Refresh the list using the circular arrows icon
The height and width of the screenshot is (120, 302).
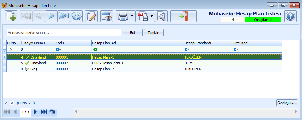pyautogui.click(x=76, y=16)
